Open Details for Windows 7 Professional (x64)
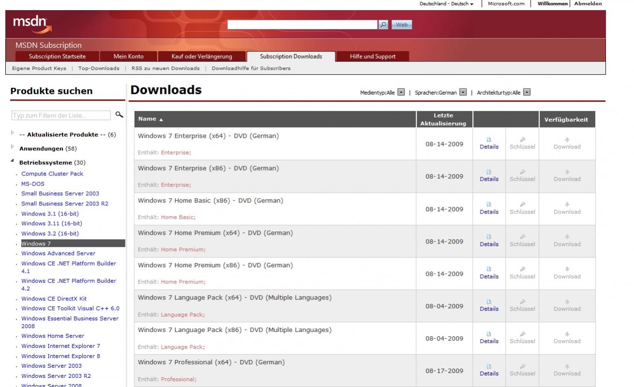This screenshot has width=634, height=387. [489, 371]
